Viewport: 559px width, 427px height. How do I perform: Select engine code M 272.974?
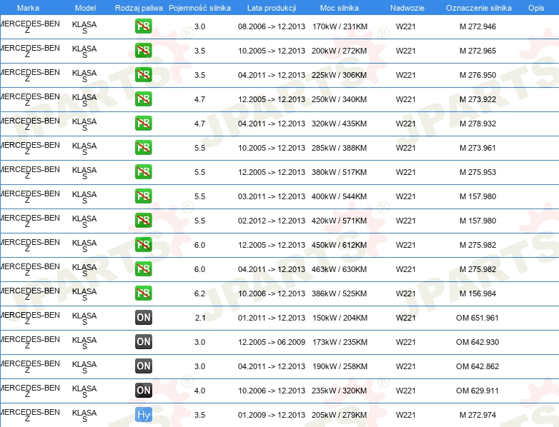pos(478,415)
